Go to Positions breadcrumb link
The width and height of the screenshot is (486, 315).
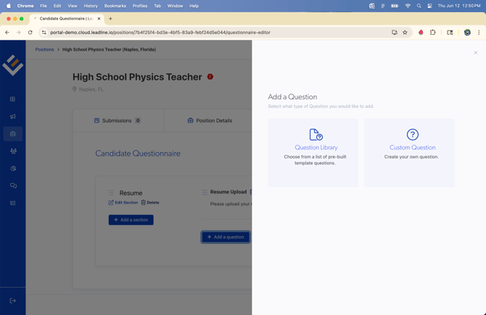click(x=45, y=49)
